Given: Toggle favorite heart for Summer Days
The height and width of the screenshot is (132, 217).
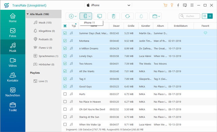Looking at the screenshot, I should tap(205, 33).
